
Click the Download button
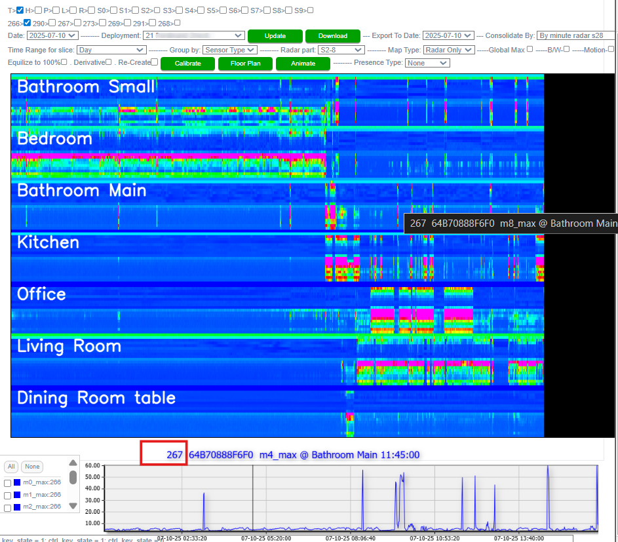click(x=332, y=36)
